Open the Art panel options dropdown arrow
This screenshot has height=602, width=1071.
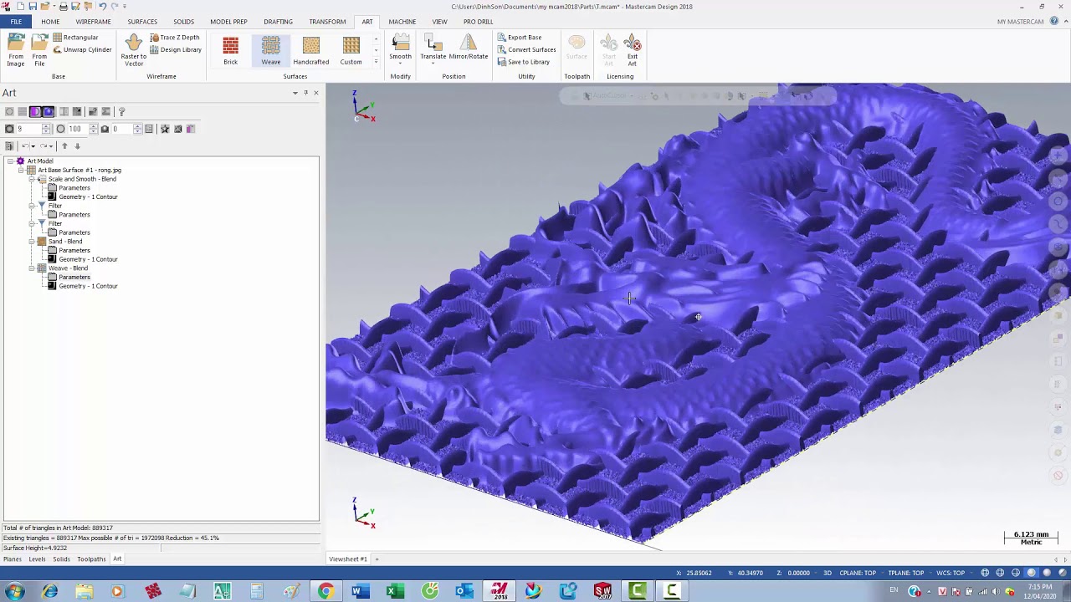pos(295,93)
